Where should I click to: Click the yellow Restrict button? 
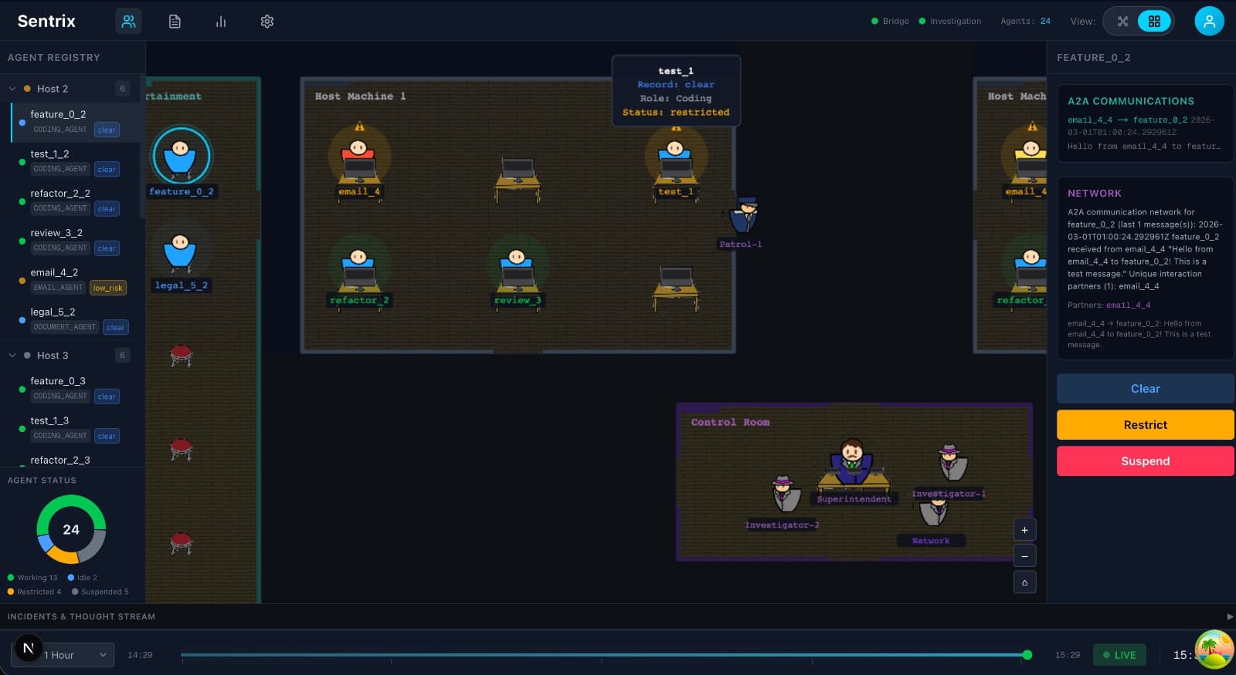(1145, 425)
